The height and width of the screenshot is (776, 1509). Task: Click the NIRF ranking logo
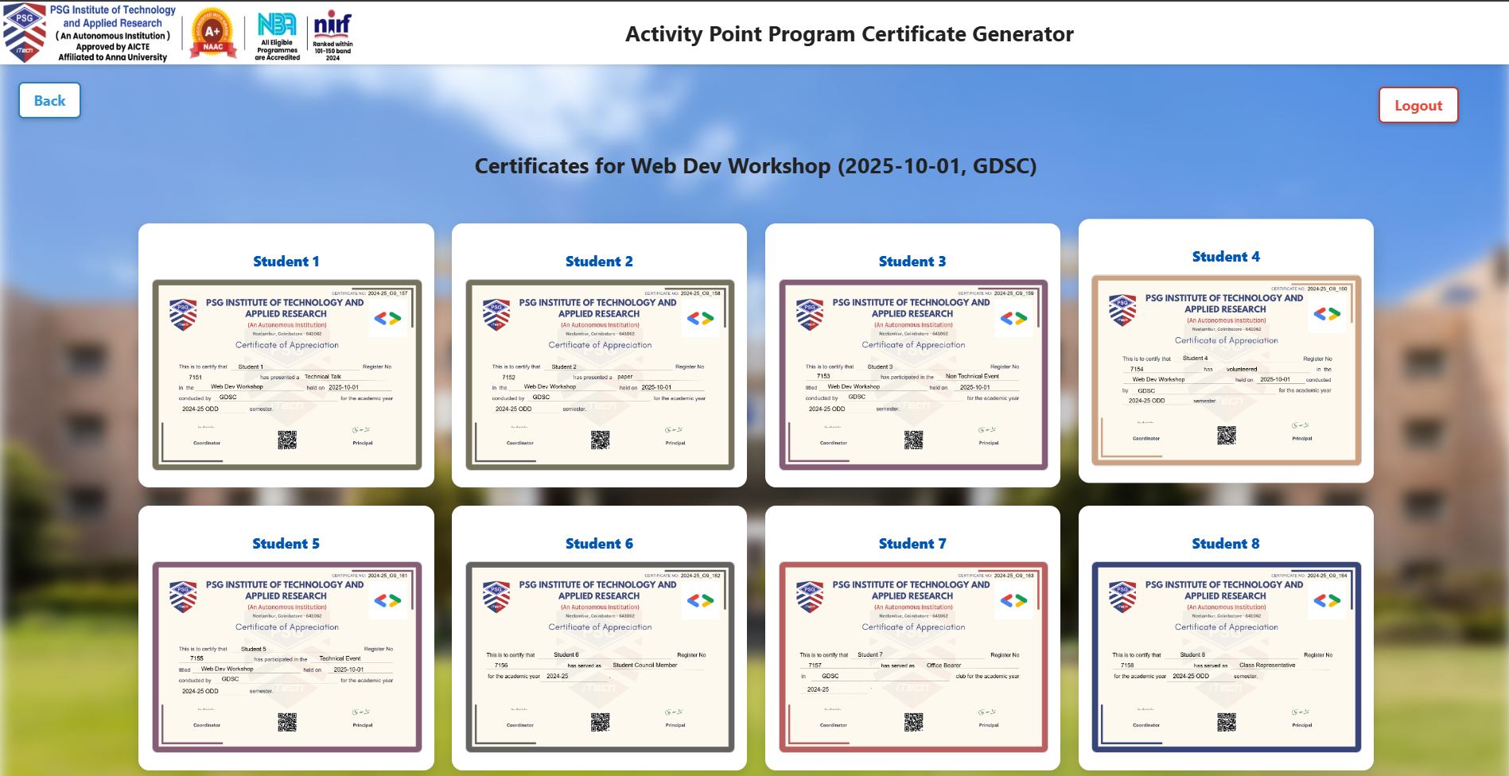click(x=333, y=36)
